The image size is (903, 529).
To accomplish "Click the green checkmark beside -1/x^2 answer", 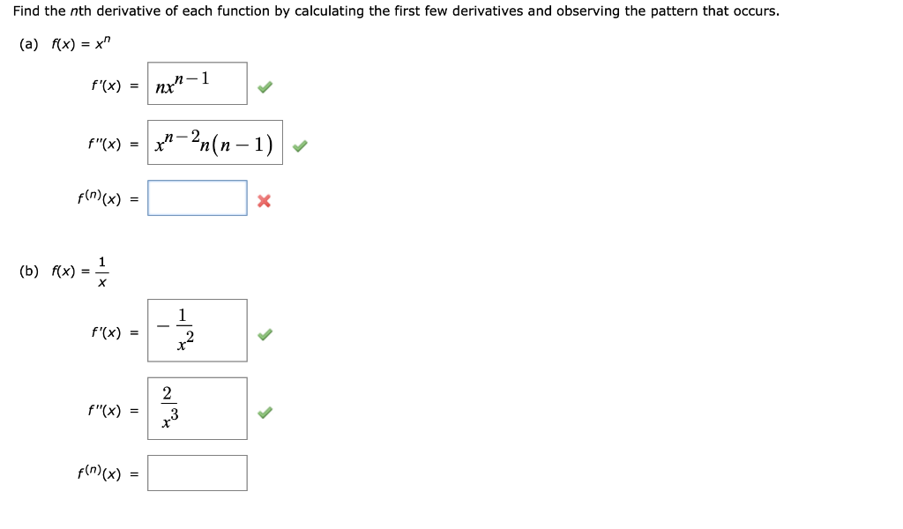I will [x=265, y=332].
